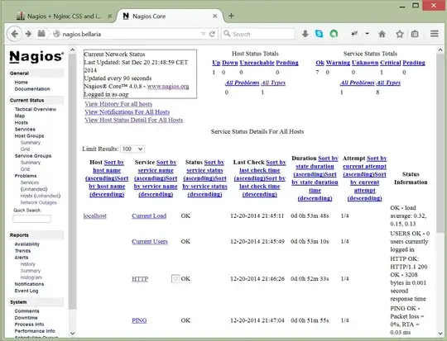
Task: Click the Skype toolbar icon
Action: tap(320, 34)
